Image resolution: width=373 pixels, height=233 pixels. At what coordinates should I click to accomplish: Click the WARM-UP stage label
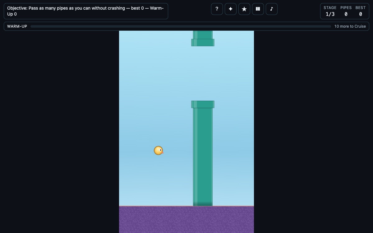pyautogui.click(x=17, y=26)
